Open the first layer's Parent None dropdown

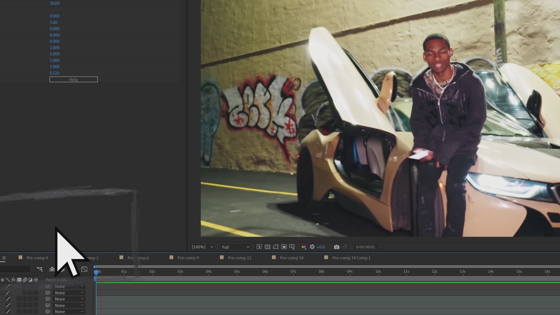coord(69,287)
